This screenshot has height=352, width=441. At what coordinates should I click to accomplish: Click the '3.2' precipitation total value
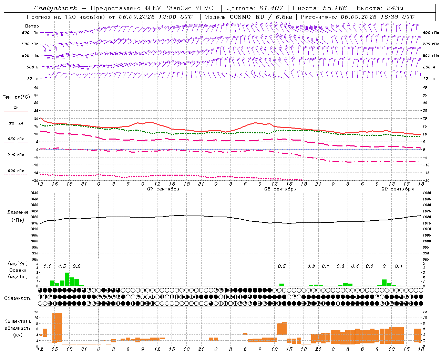pos(76,266)
